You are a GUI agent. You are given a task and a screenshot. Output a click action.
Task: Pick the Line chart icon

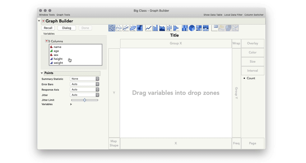click(148, 28)
